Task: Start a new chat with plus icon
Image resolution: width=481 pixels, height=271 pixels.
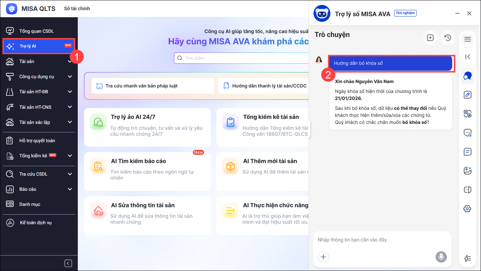Action: [430, 38]
